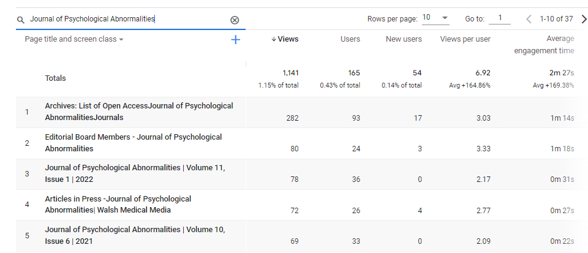Click engagement time 0m 31s
Viewport: 588px width, 253px height.
point(562,179)
